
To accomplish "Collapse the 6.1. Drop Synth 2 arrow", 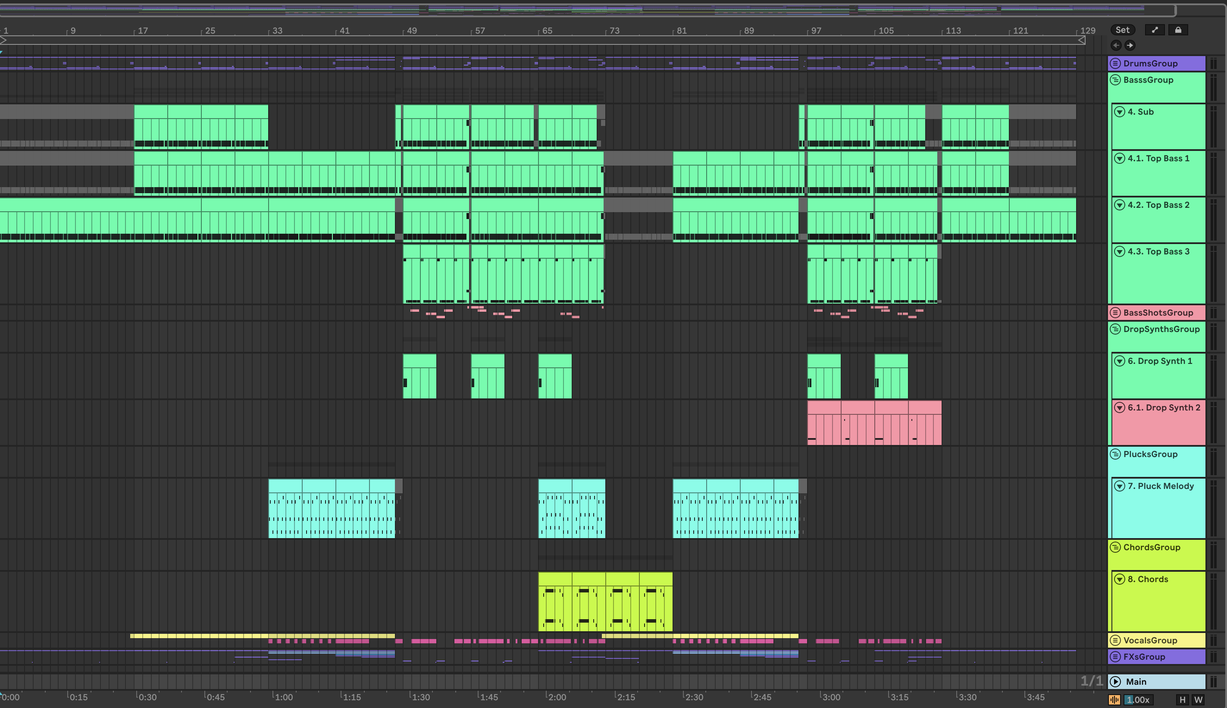I will coord(1120,407).
